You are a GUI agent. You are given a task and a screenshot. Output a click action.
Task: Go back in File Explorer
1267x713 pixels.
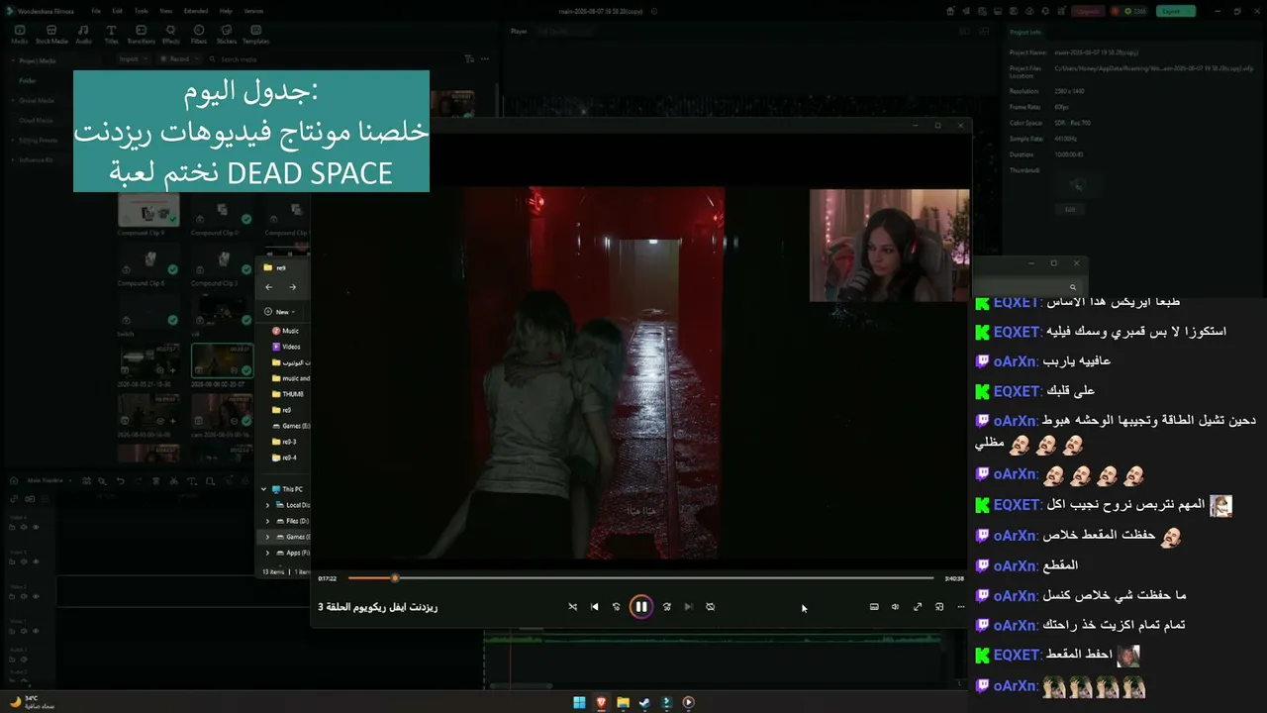pyautogui.click(x=268, y=287)
